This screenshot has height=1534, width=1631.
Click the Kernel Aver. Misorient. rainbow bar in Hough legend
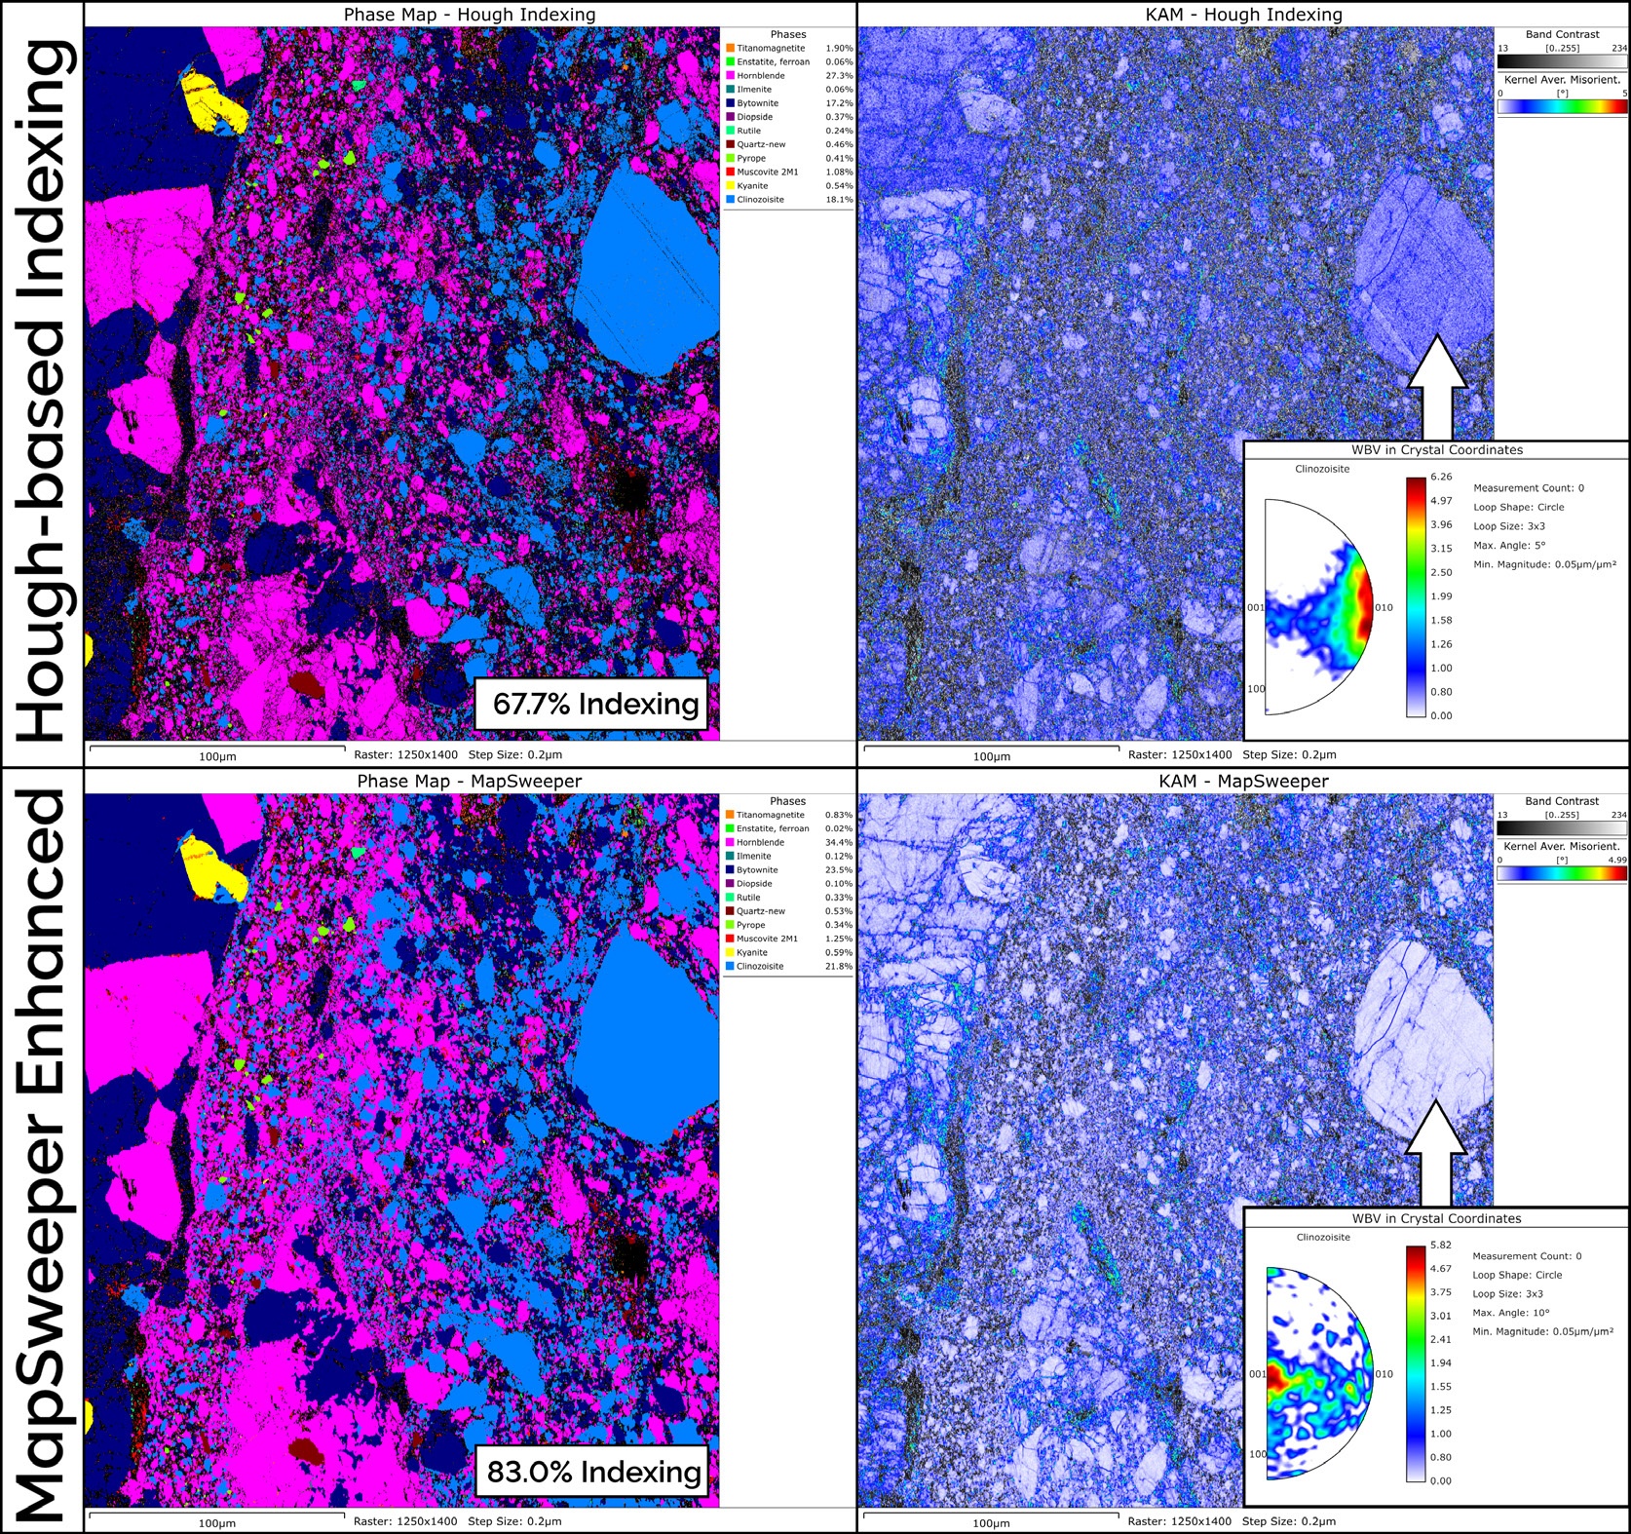(x=1562, y=106)
